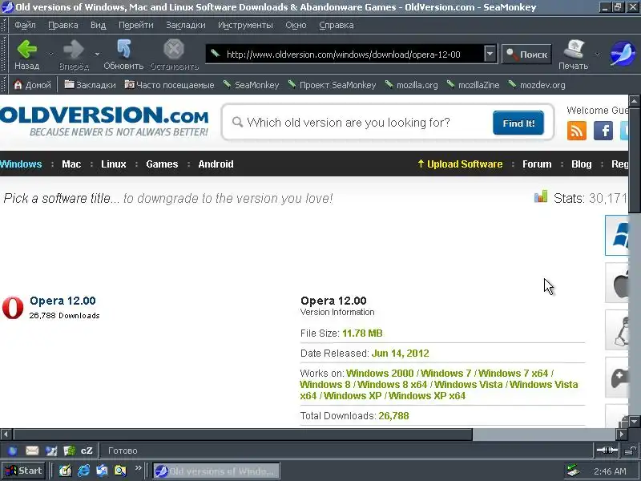Open ChatZilla via cZ icon
The height and width of the screenshot is (481, 641).
click(x=87, y=451)
